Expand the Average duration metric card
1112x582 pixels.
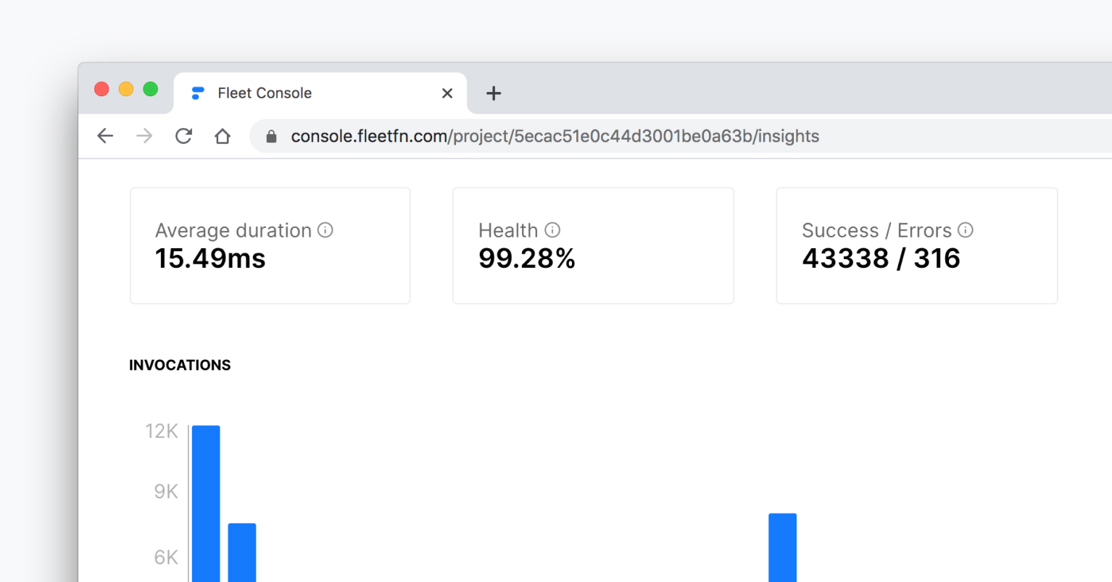pyautogui.click(x=270, y=245)
